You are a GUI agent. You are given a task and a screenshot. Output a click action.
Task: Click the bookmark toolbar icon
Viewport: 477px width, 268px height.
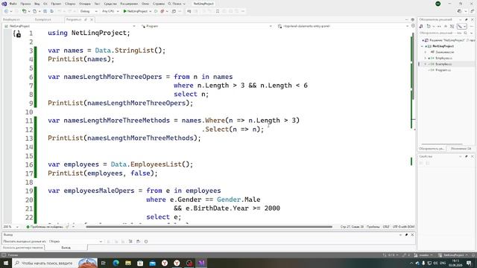tap(218, 11)
